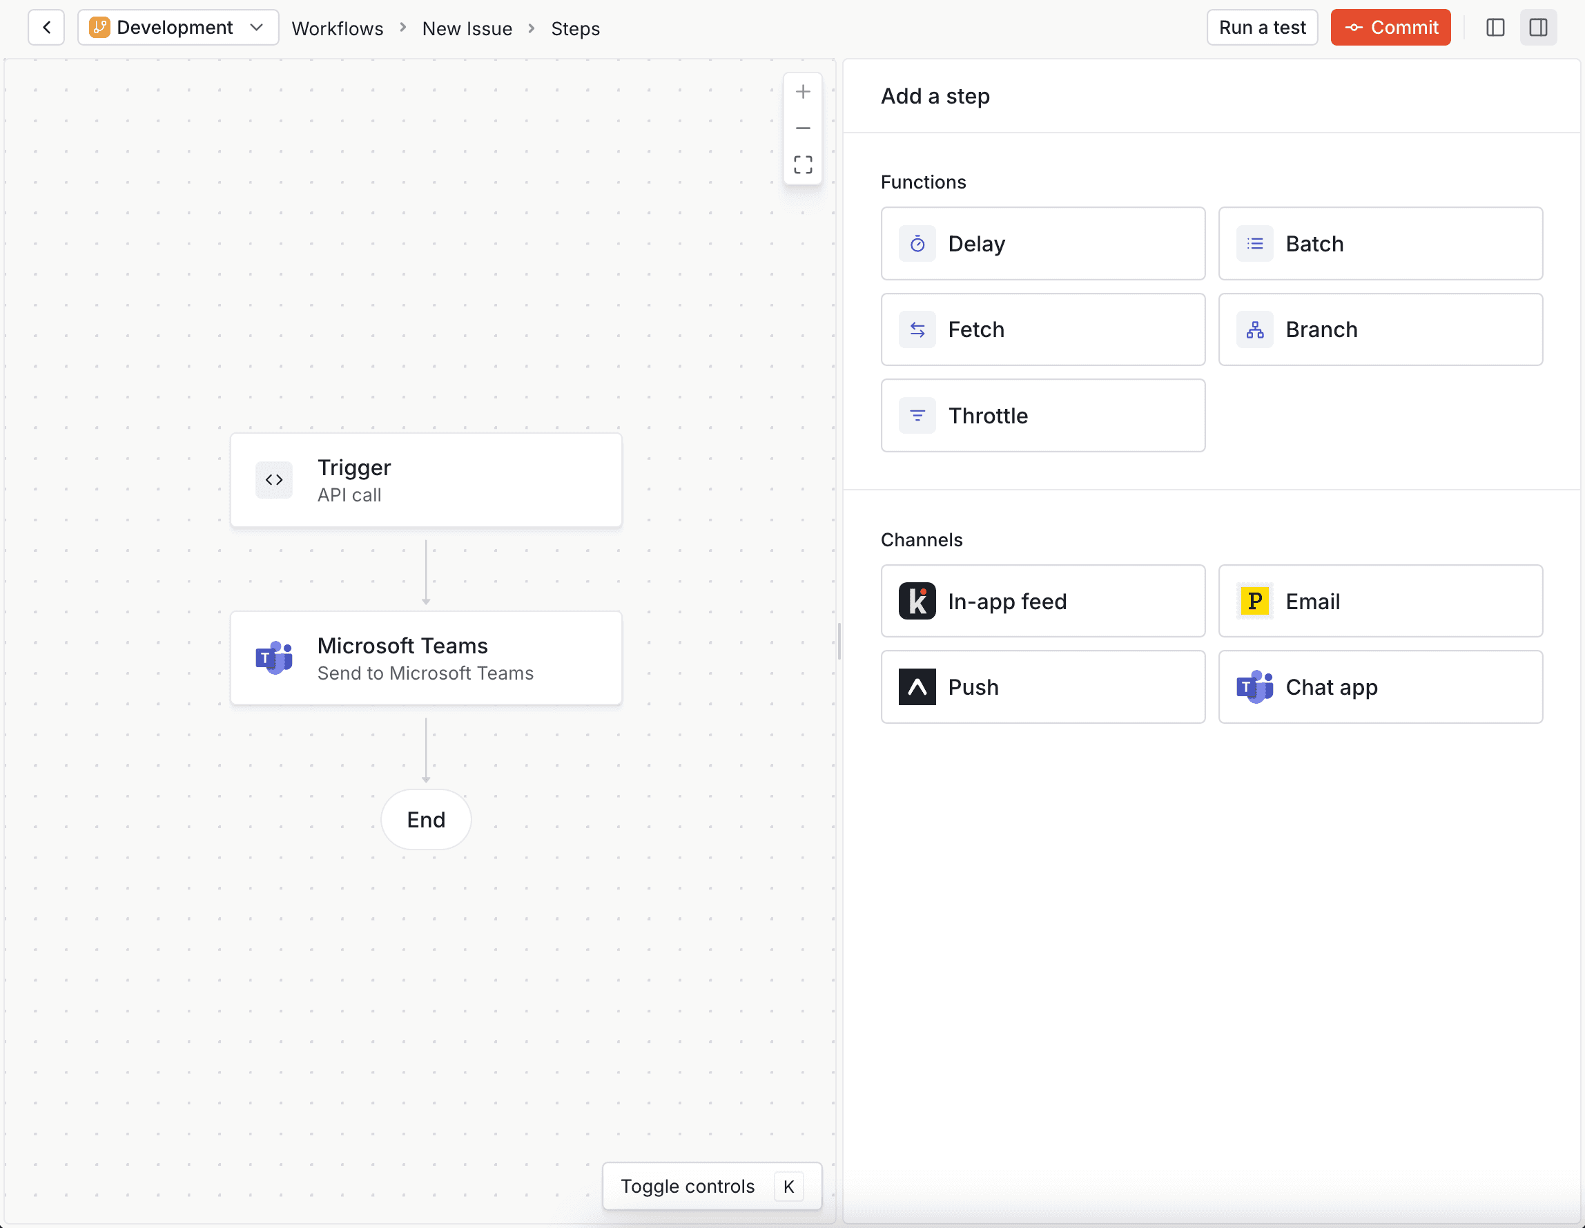Select the Batch function icon
The width and height of the screenshot is (1585, 1228).
[x=1254, y=243]
